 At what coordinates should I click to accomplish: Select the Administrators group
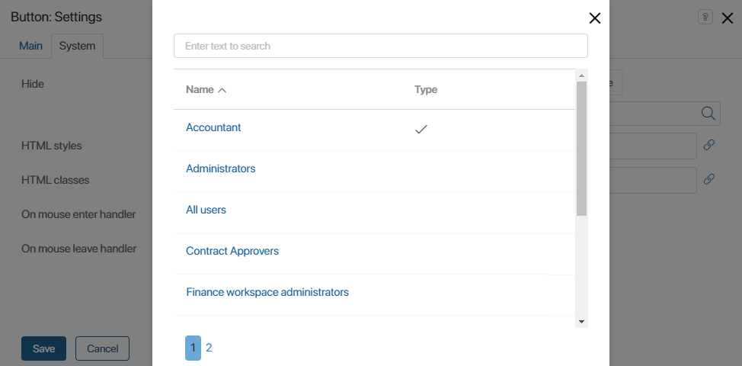221,169
